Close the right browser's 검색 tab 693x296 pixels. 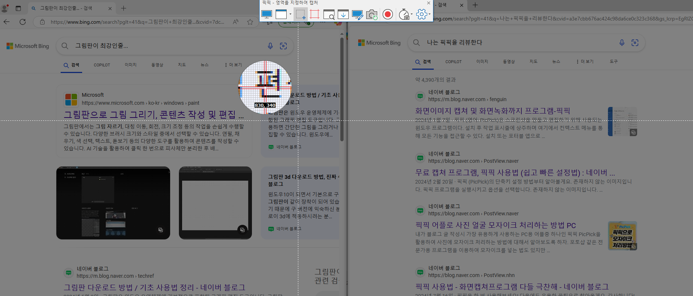point(462,5)
